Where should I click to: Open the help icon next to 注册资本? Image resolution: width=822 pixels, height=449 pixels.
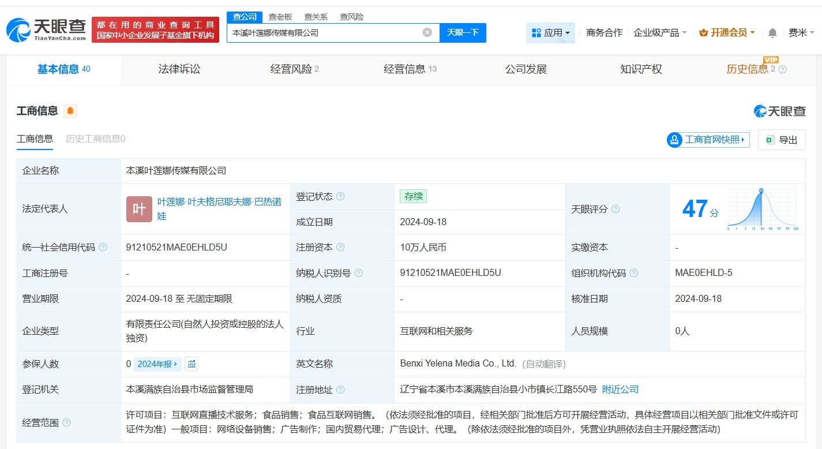340,247
